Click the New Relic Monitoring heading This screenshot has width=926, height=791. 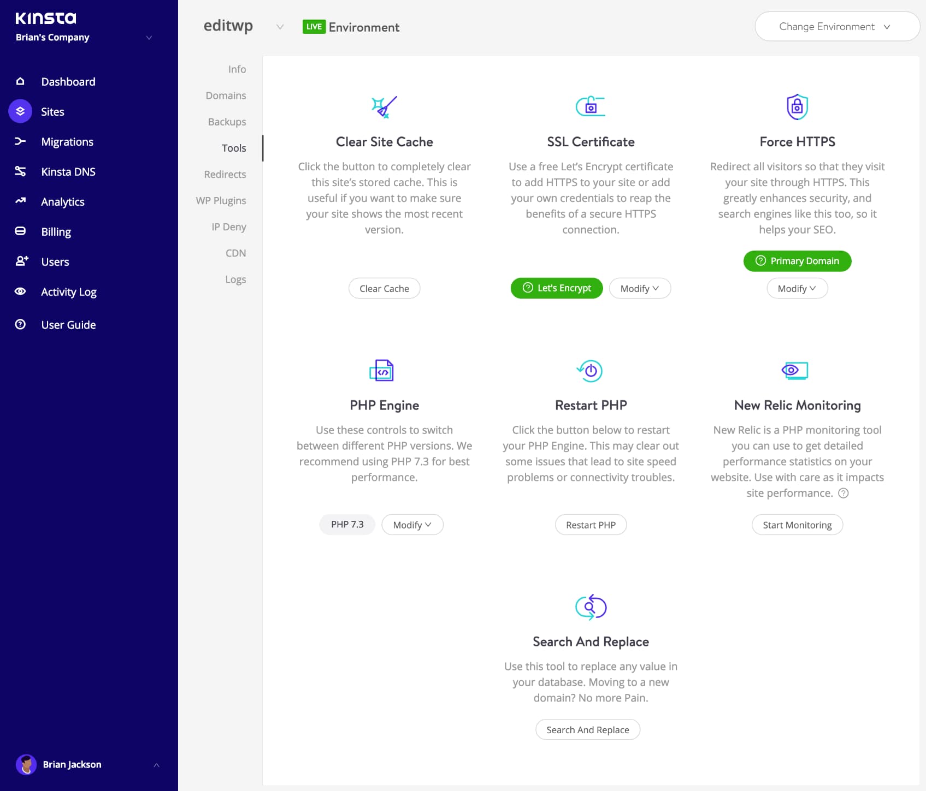[797, 405]
